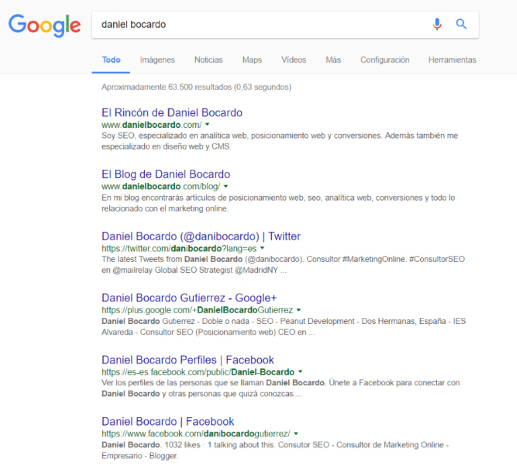Expand the Más menu
Viewport: 517px width, 470px height.
coord(333,60)
